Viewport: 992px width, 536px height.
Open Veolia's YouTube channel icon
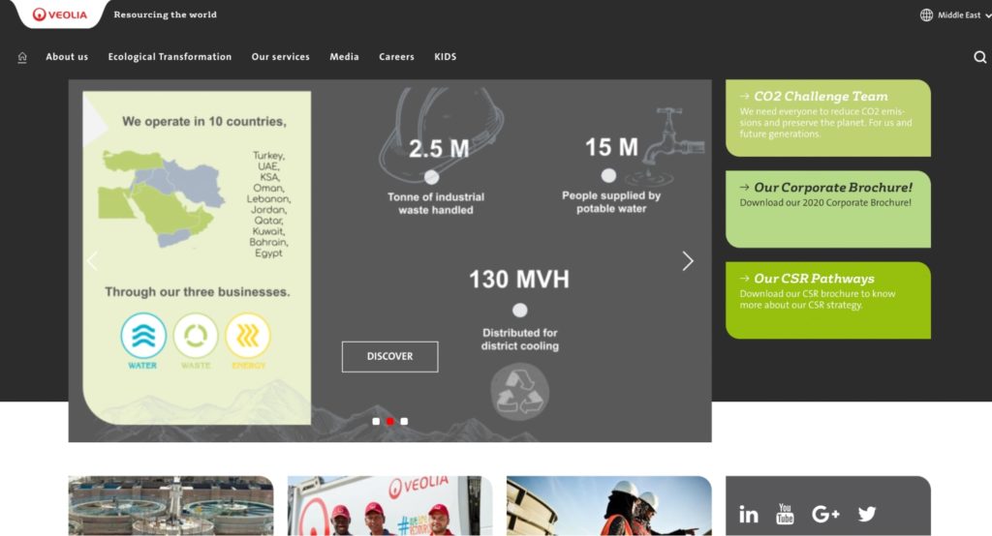tap(785, 514)
